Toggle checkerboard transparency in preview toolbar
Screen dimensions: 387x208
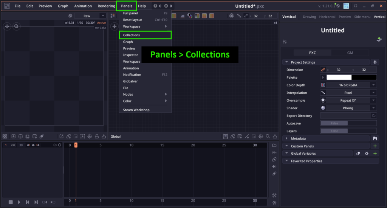[x=5, y=137]
